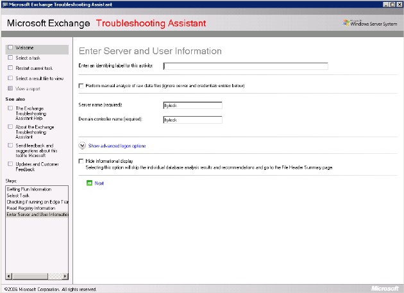Close the Troubleshooting Assistant window
Image resolution: width=404 pixels, height=293 pixels.
pyautogui.click(x=399, y=4)
